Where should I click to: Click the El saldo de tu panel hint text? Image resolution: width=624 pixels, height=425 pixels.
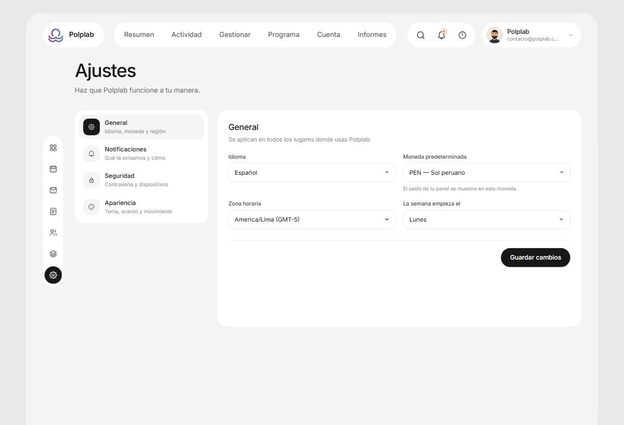point(460,189)
